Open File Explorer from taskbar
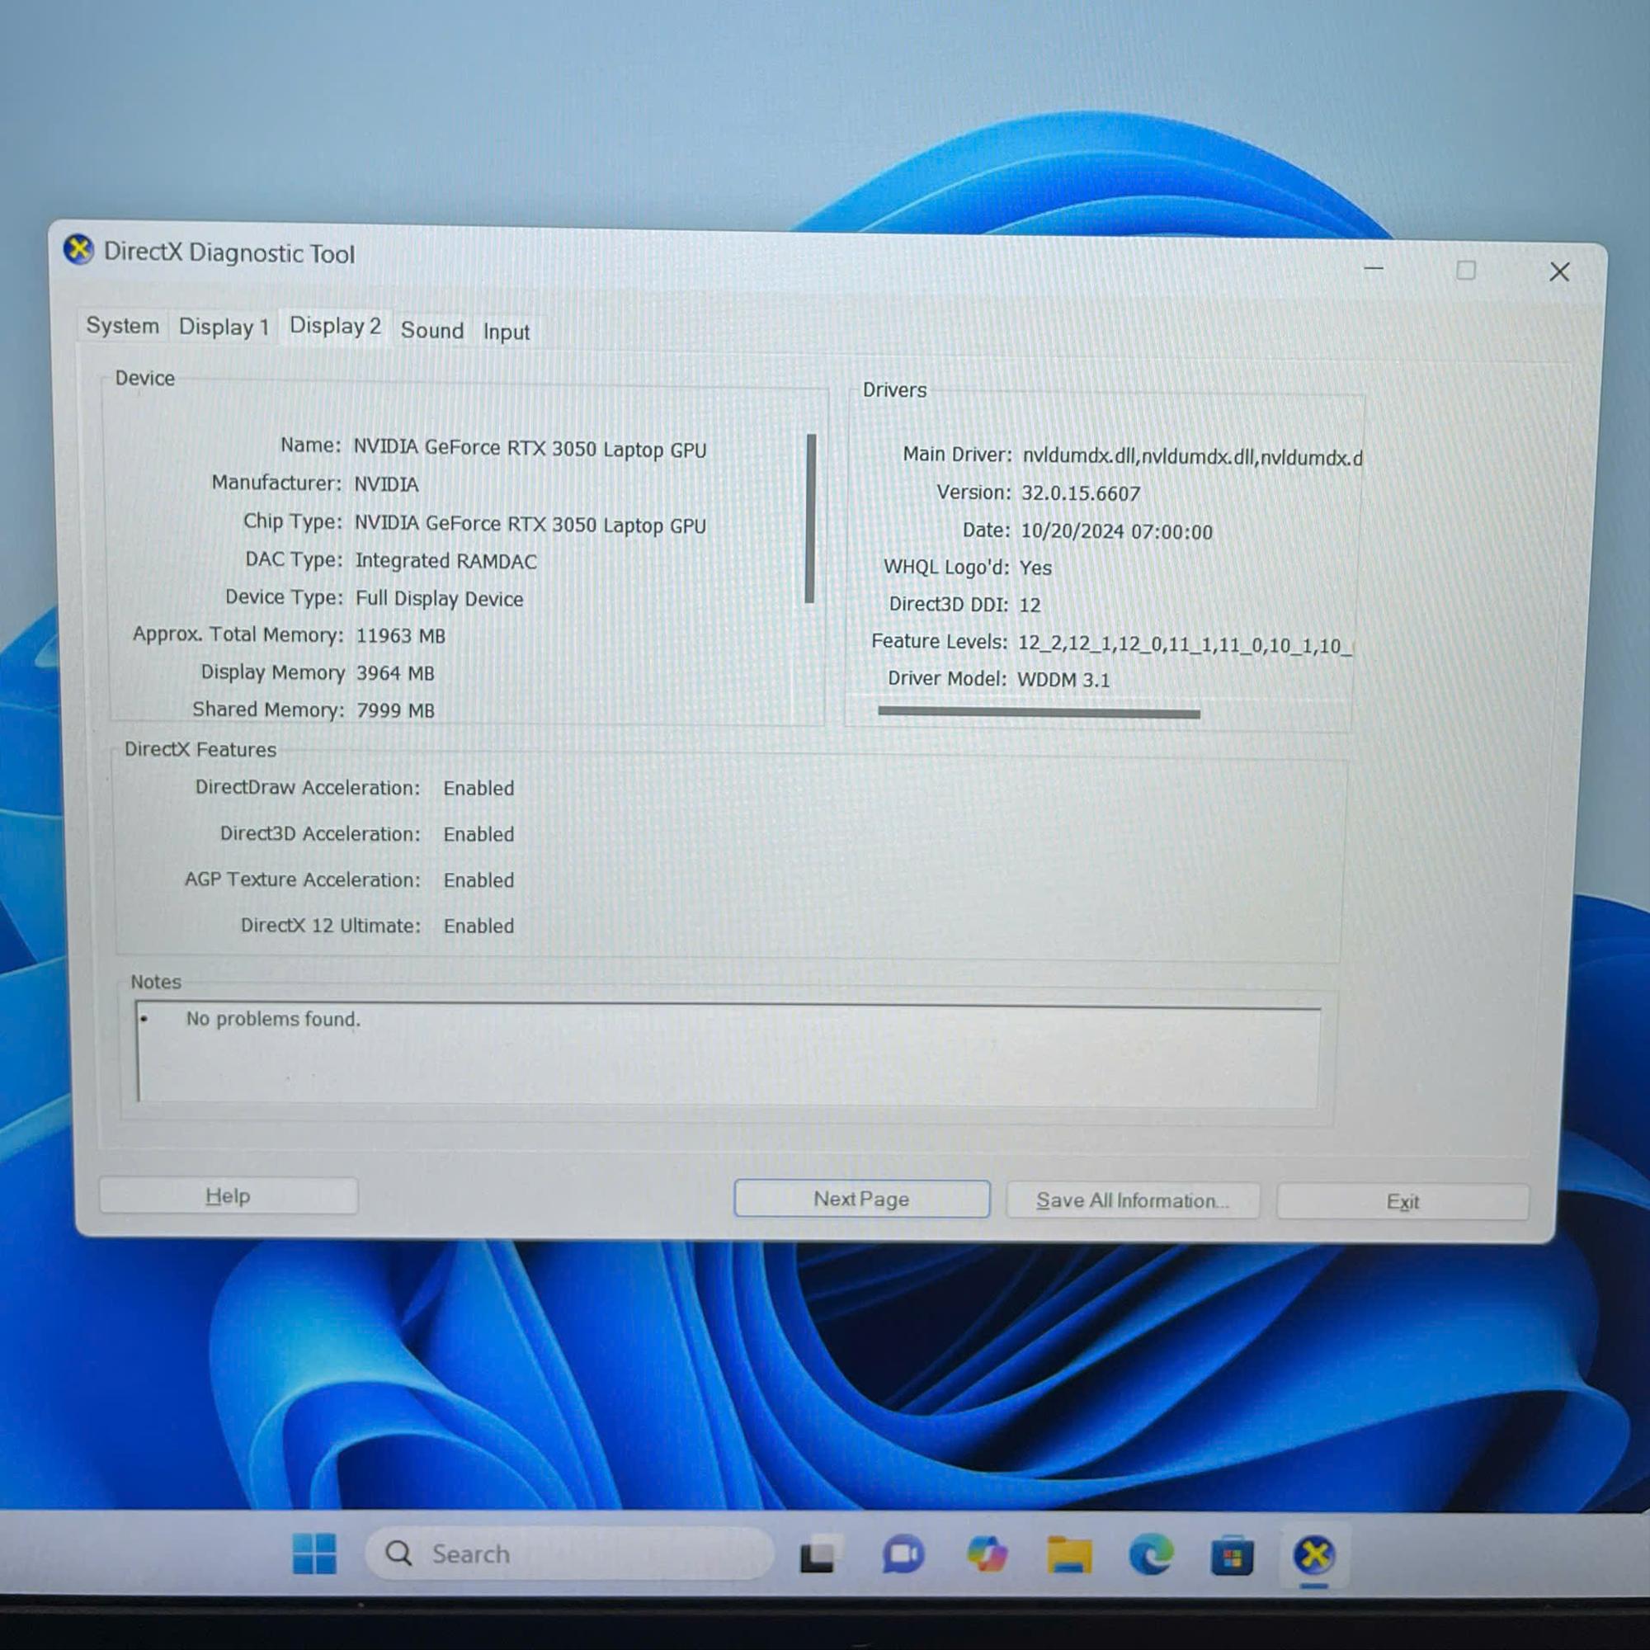This screenshot has height=1650, width=1650. point(1069,1554)
